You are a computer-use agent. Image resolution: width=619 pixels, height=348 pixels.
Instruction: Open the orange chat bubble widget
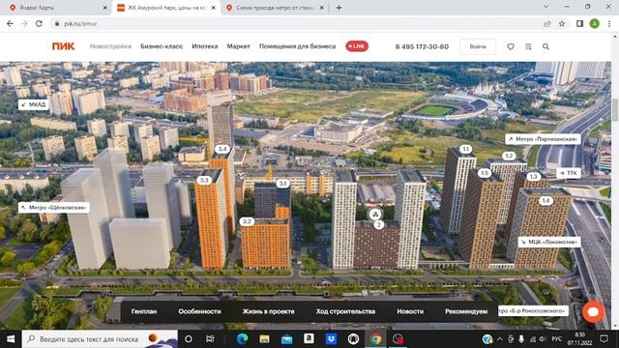[x=593, y=311]
